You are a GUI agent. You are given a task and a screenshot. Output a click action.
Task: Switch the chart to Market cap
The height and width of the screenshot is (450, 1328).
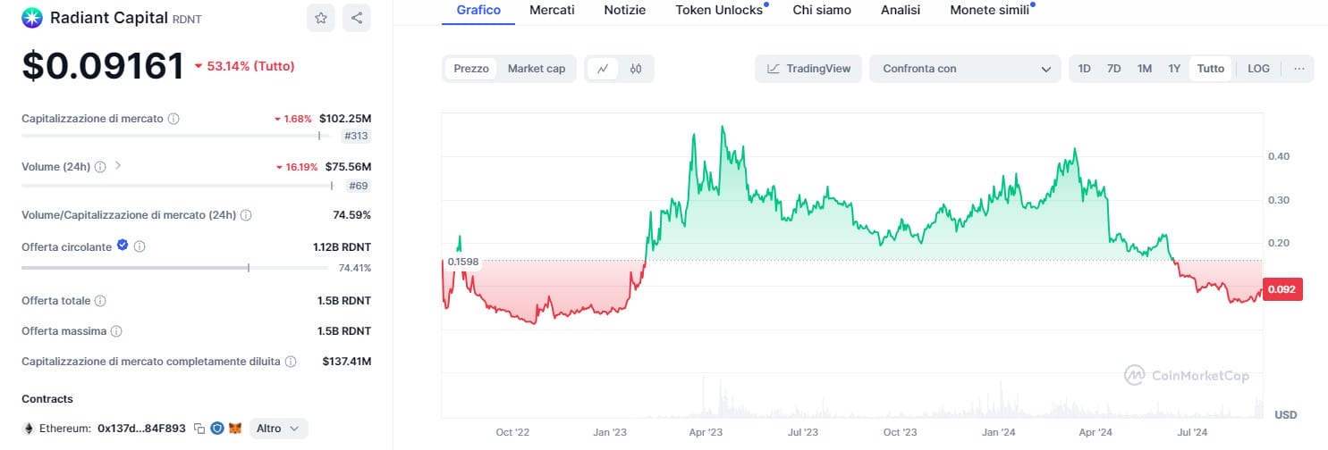pos(537,69)
